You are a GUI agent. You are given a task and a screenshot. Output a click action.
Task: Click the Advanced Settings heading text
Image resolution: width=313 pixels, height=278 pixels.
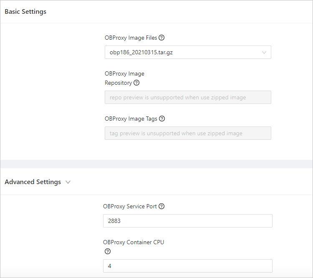[x=33, y=182]
